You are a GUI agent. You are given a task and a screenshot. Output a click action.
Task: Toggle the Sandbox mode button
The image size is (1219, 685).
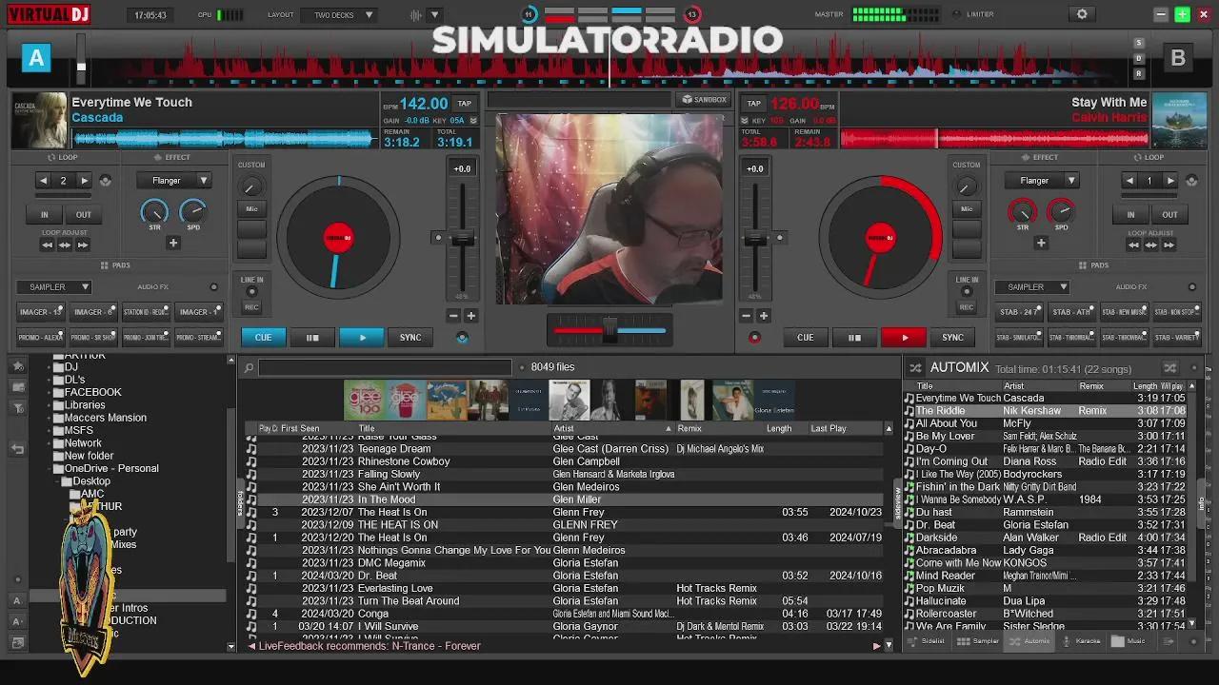coord(705,100)
